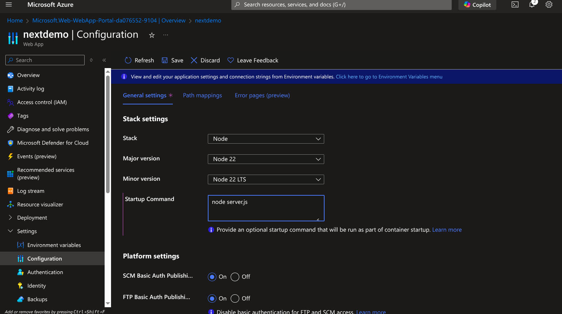This screenshot has width=562, height=314.
Task: Turn SCM Basic Auth Publishing On
Action: tap(212, 277)
